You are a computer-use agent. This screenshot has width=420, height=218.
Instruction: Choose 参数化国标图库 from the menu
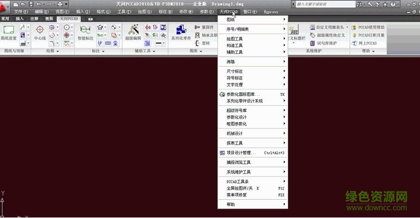pos(253,94)
